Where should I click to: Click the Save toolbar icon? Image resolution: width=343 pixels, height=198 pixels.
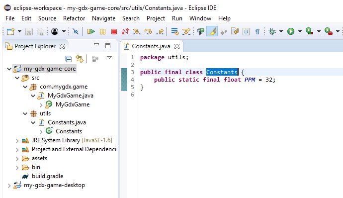pyautogui.click(x=29, y=31)
